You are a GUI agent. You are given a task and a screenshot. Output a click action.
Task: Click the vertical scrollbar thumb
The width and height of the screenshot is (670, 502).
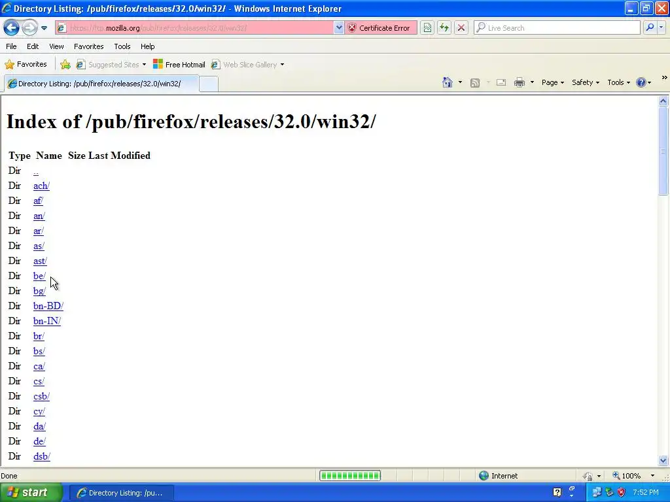pyautogui.click(x=663, y=151)
